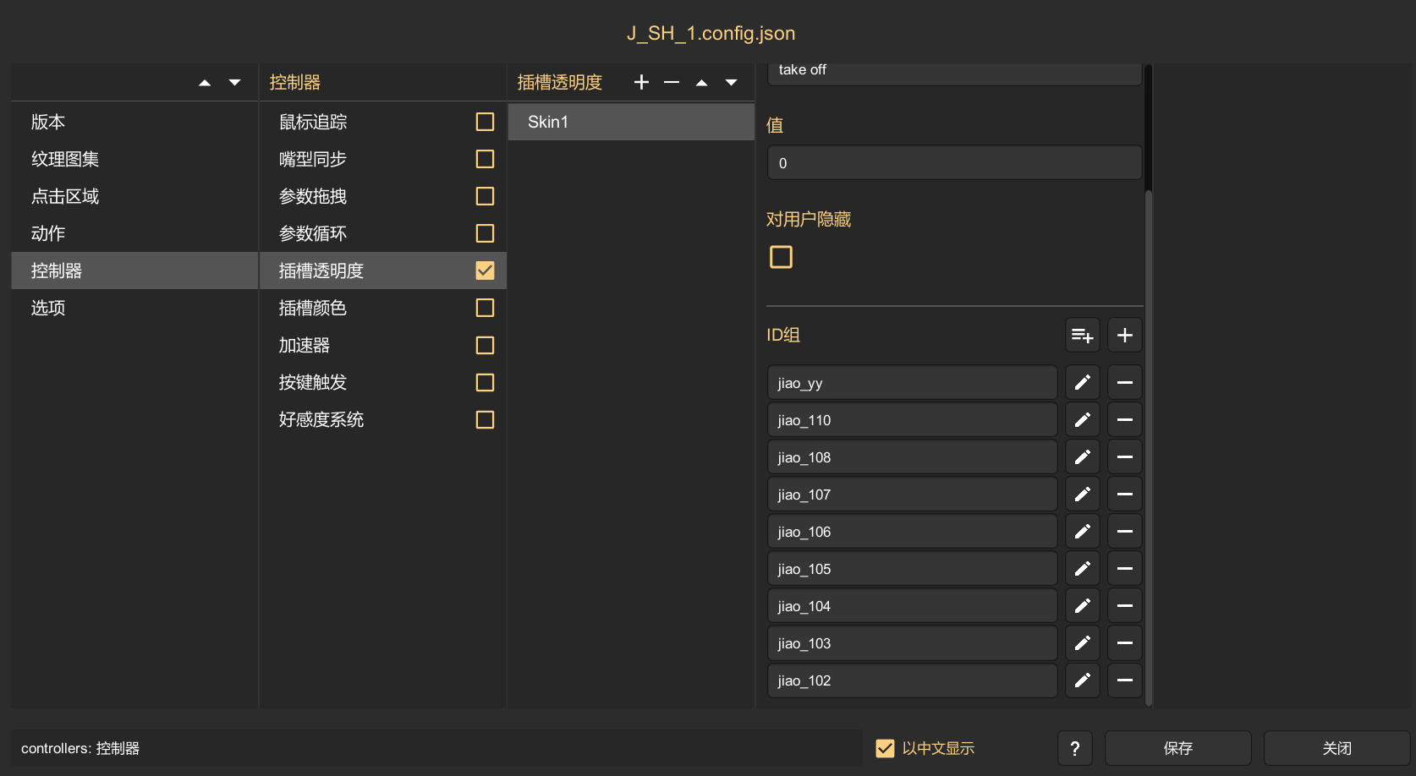Edit the jiao_103 ID entry
The image size is (1416, 776).
pyautogui.click(x=1083, y=643)
